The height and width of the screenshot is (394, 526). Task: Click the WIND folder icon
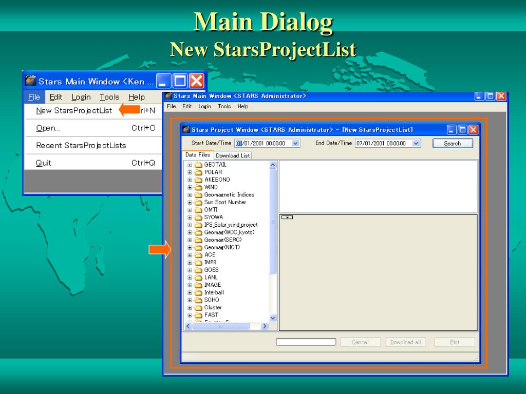coord(199,187)
